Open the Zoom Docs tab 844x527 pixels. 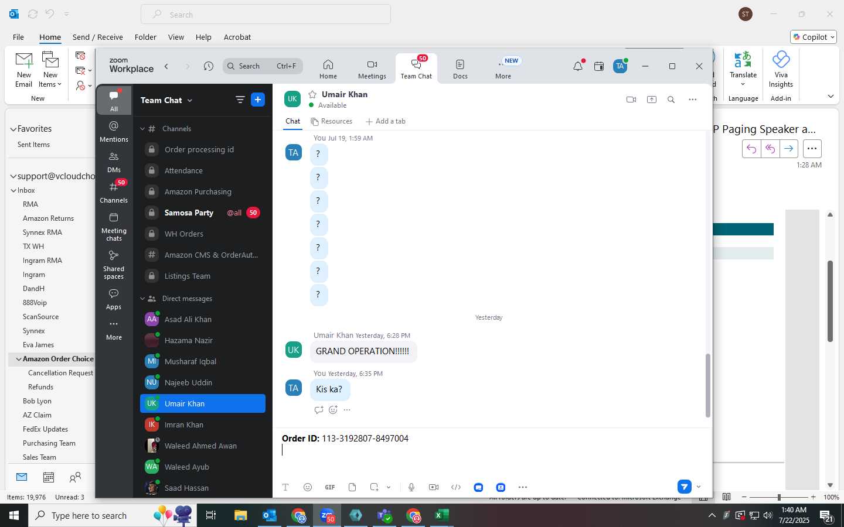pyautogui.click(x=460, y=69)
